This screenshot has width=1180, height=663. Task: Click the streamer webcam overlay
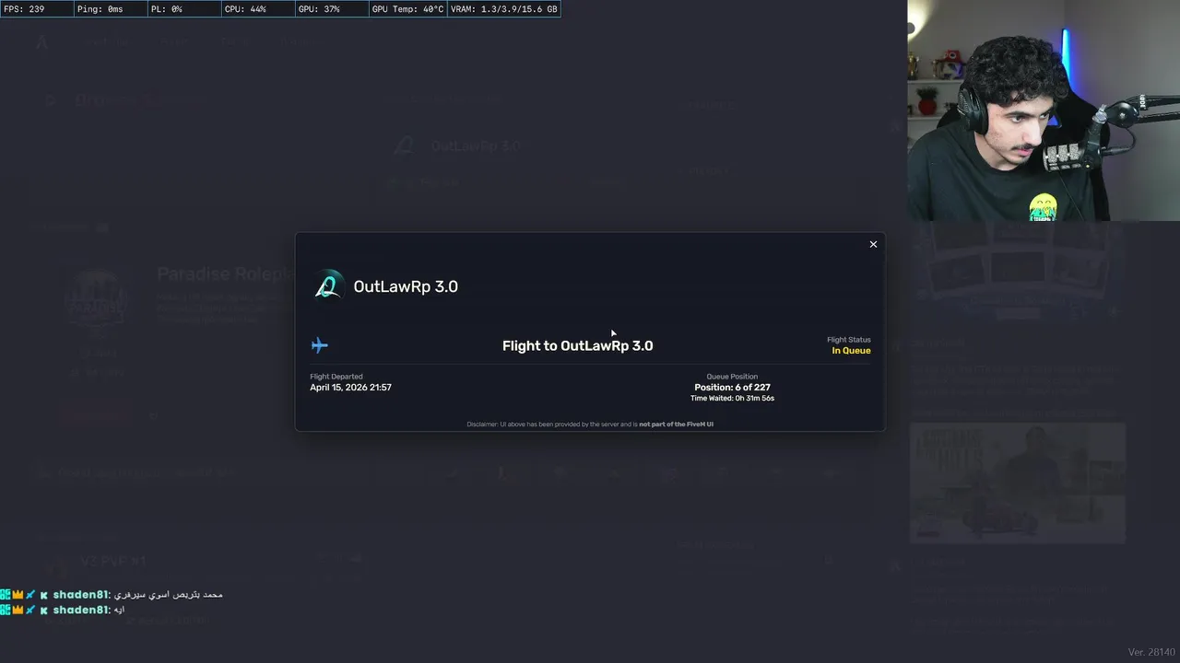pyautogui.click(x=1044, y=110)
